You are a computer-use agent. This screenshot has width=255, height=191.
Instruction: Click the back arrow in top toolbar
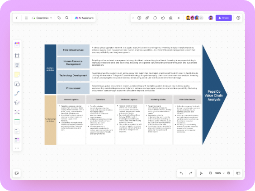point(17,18)
